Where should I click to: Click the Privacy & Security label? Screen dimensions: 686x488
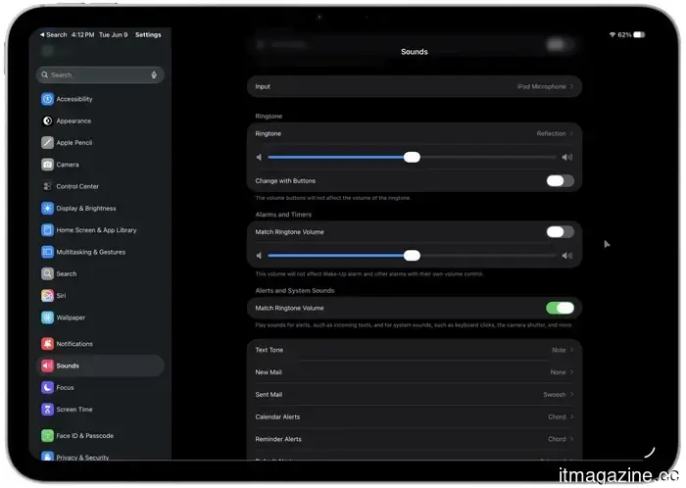click(x=82, y=457)
